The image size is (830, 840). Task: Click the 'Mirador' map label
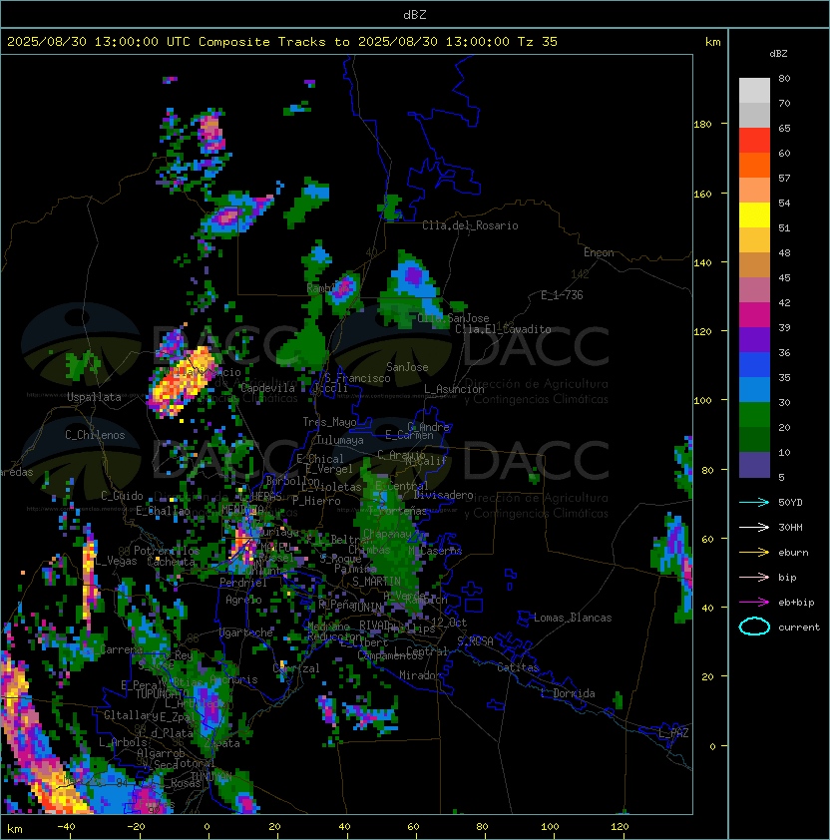[420, 675]
